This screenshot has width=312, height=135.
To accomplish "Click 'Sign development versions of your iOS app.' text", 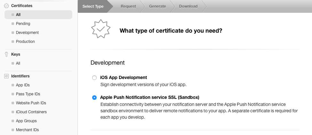I will [143, 85].
